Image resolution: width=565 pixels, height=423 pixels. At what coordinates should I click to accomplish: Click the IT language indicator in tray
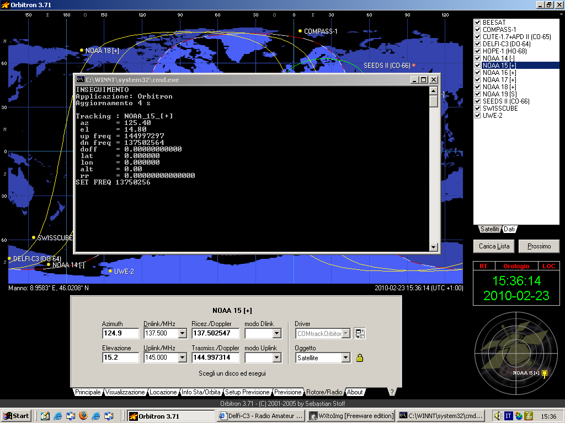tap(508, 416)
